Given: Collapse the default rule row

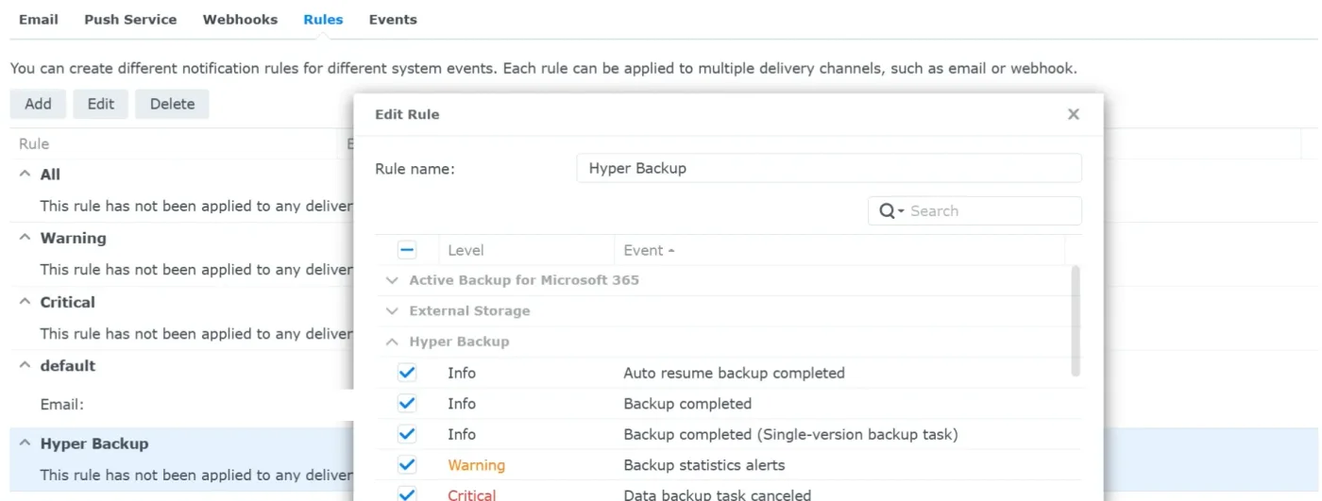Looking at the screenshot, I should [25, 365].
